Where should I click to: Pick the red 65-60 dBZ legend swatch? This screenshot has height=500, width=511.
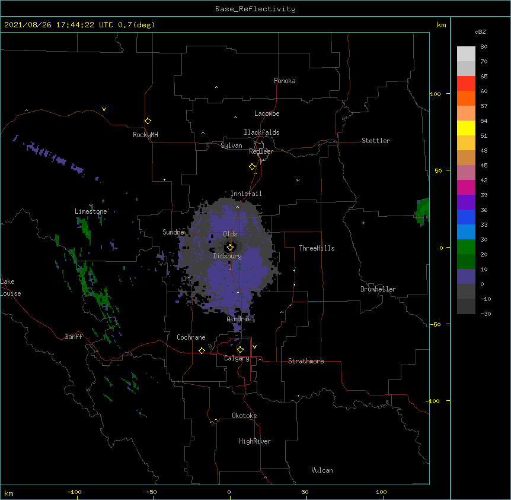tap(466, 83)
